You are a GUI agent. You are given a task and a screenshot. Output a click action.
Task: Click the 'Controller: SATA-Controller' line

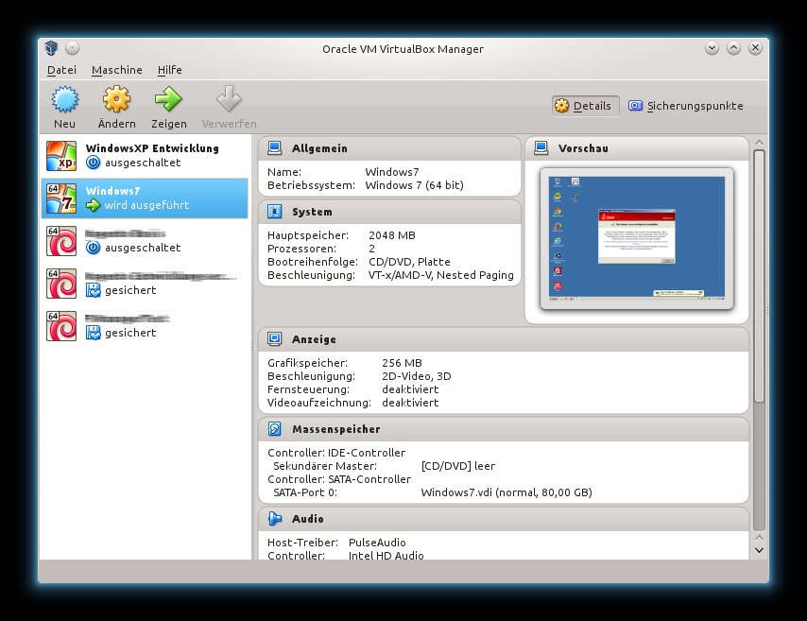pos(339,479)
